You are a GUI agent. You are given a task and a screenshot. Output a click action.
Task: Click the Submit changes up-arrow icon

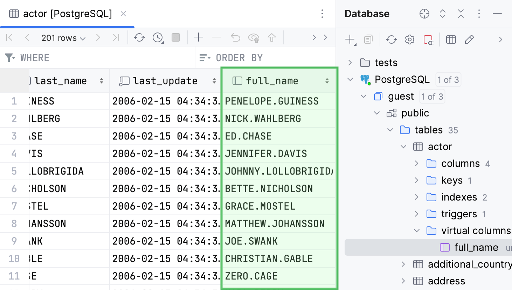(272, 37)
